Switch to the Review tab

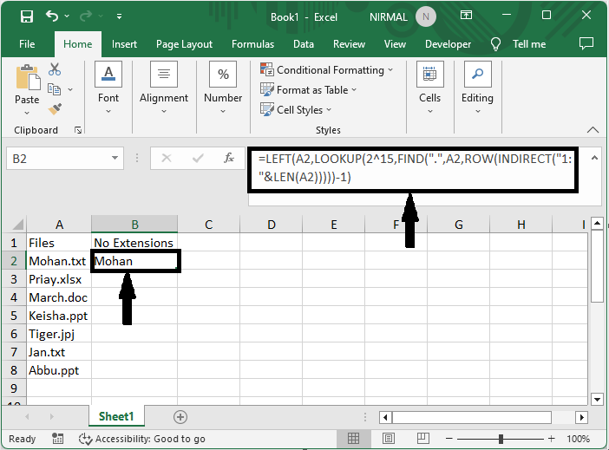(349, 44)
